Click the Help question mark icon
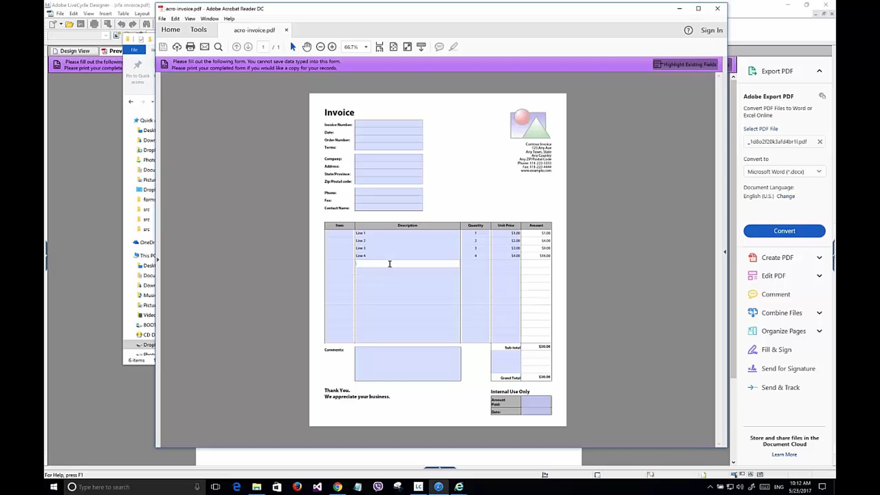 [688, 30]
